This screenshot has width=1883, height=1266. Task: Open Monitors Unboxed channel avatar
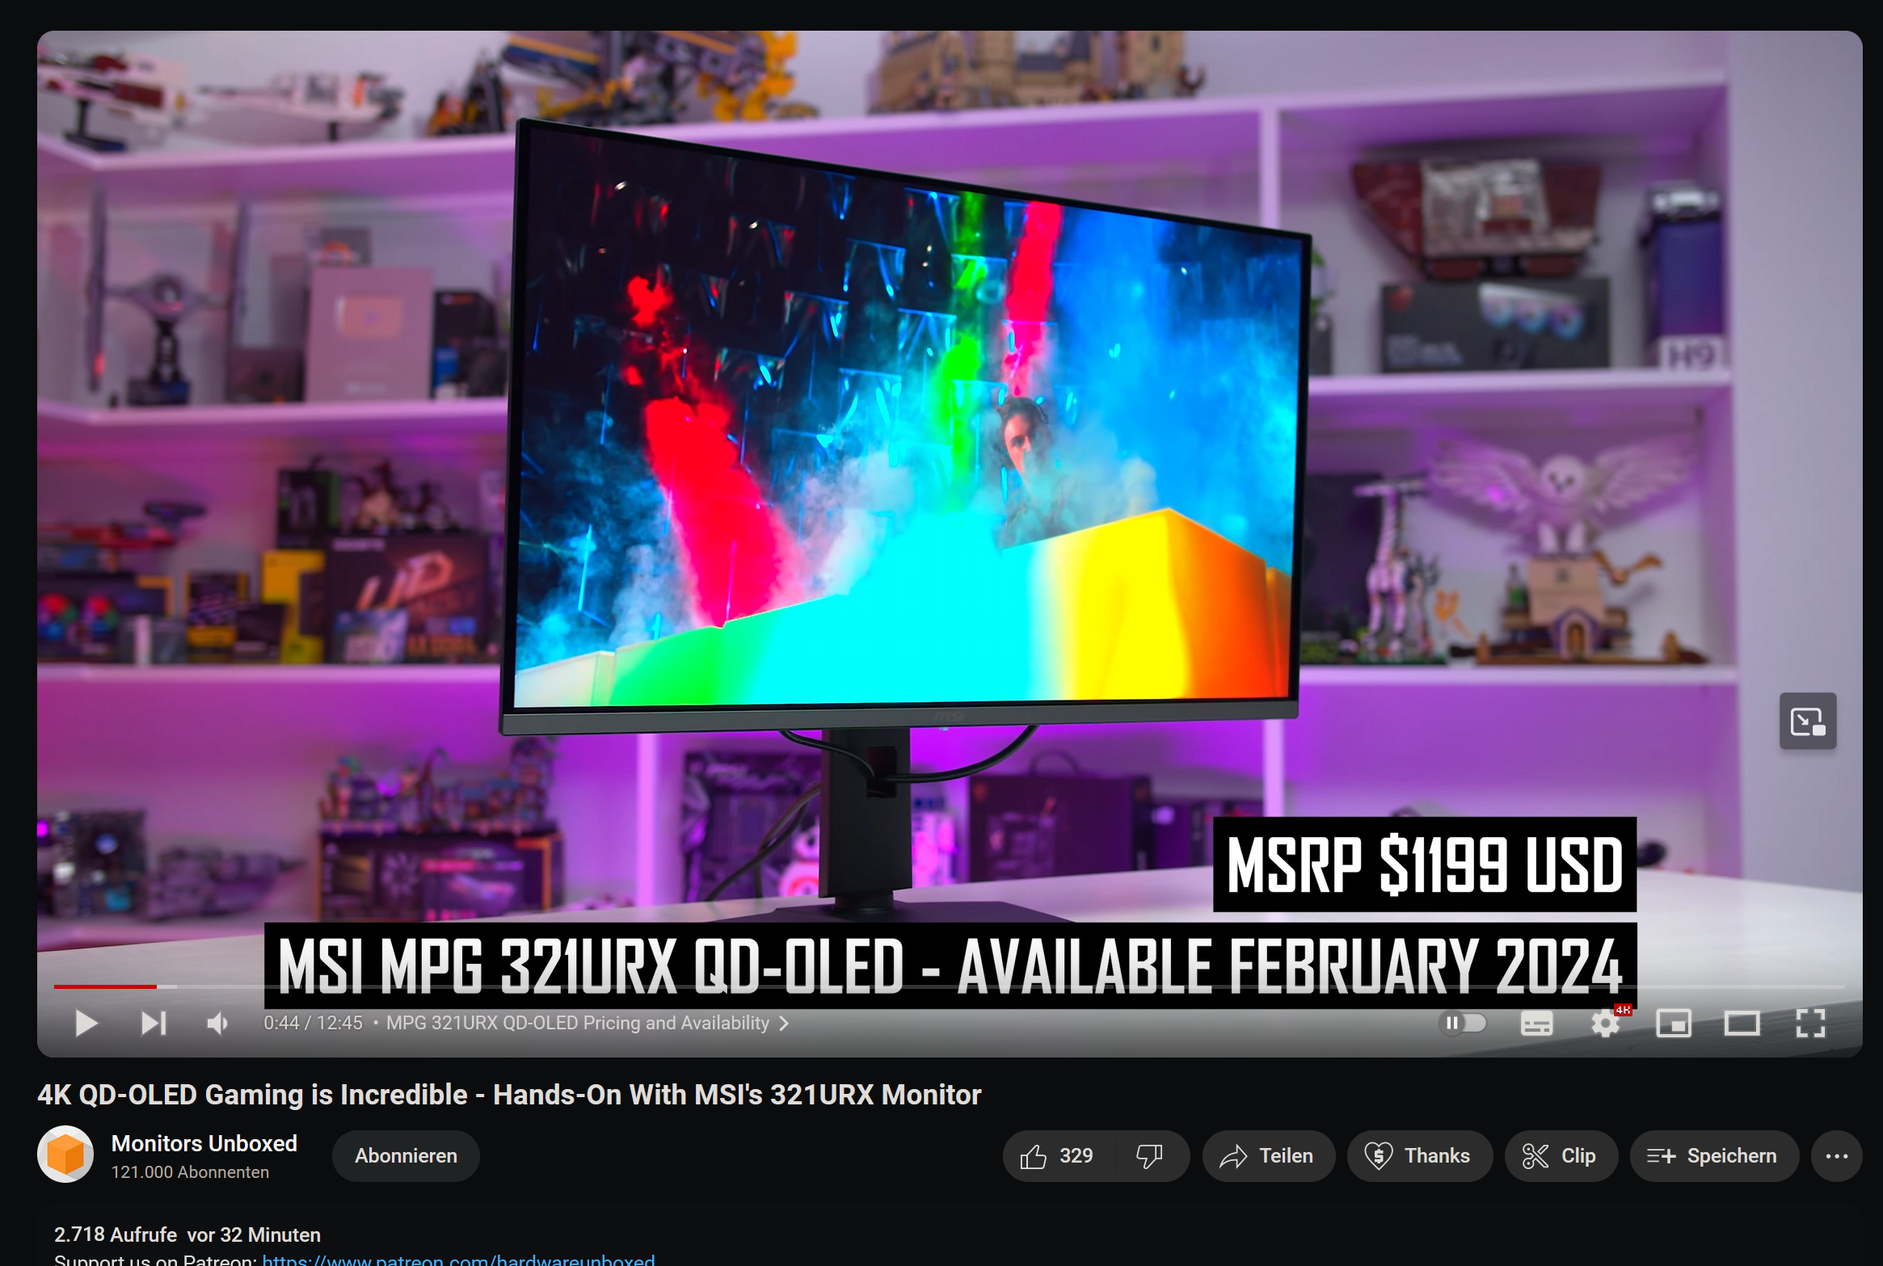point(65,1155)
